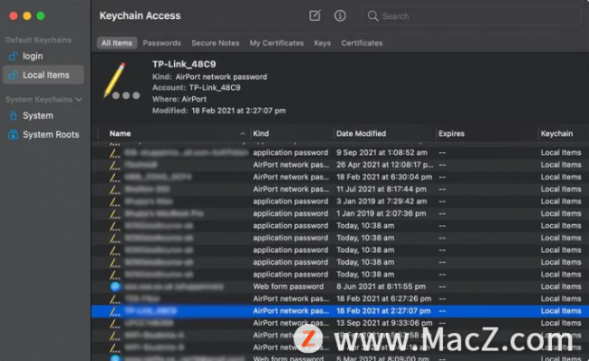Select Local Items keychain in sidebar
The height and width of the screenshot is (361, 589).
click(43, 75)
